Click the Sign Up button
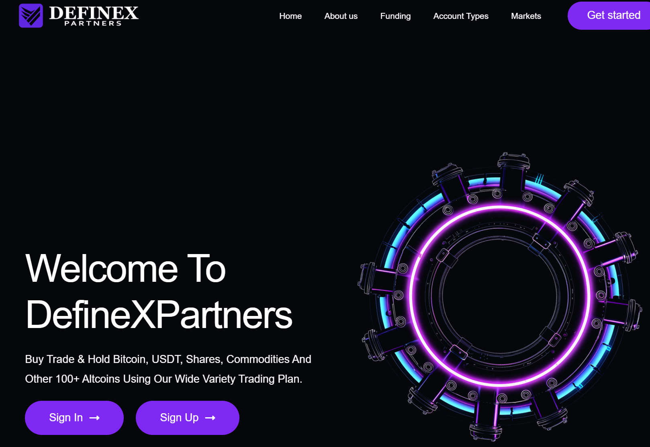This screenshot has width=650, height=447. pos(188,418)
